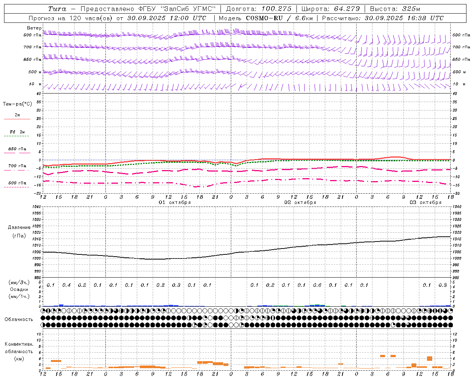Click the 850 гПа temperature legend entry
The image size is (472, 377).
[x=17, y=149]
